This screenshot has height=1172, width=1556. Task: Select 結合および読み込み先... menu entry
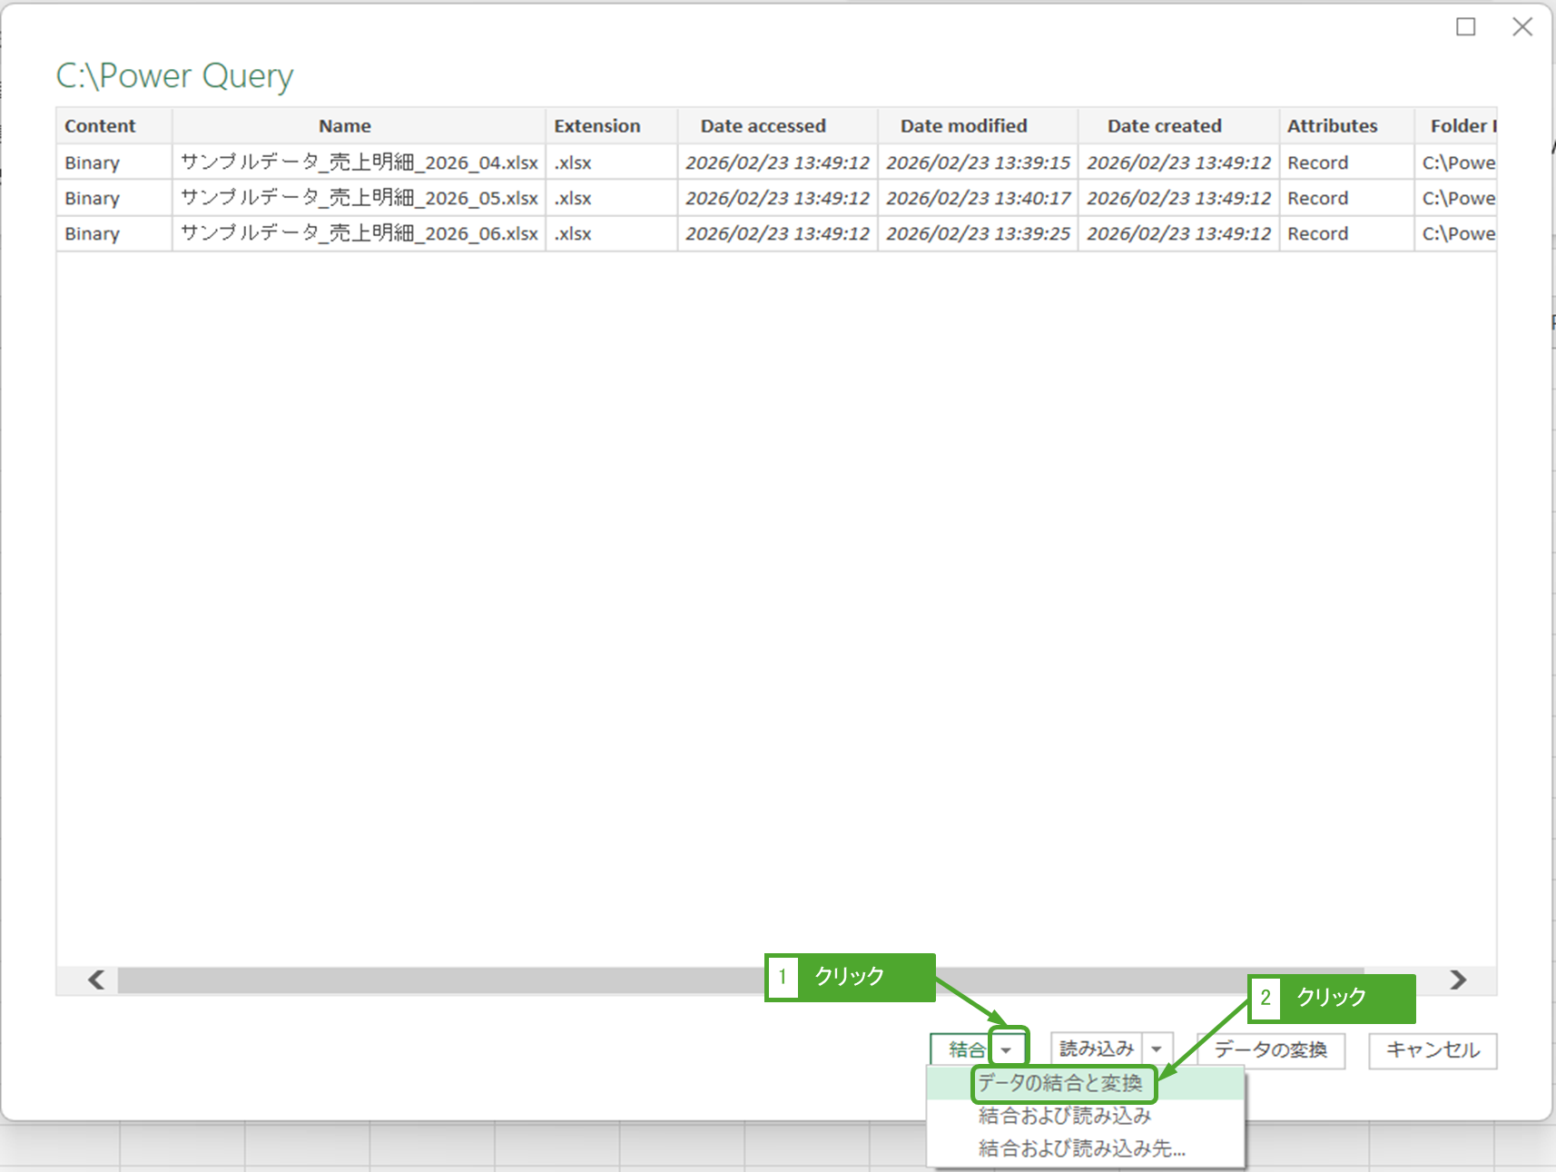(x=1081, y=1148)
